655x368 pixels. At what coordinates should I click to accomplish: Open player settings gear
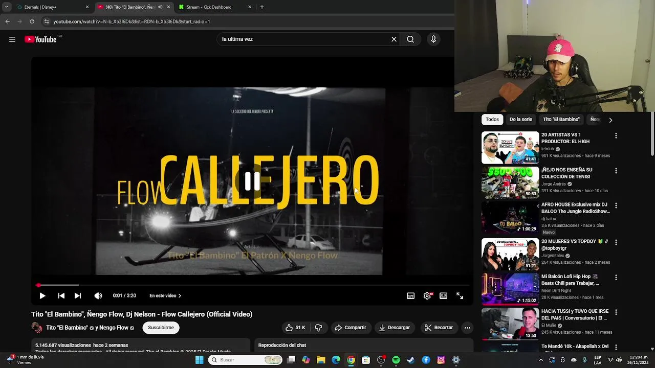[427, 296]
